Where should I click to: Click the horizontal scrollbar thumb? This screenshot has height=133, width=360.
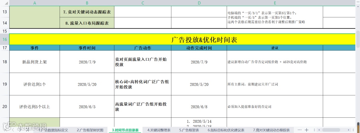[331, 130]
